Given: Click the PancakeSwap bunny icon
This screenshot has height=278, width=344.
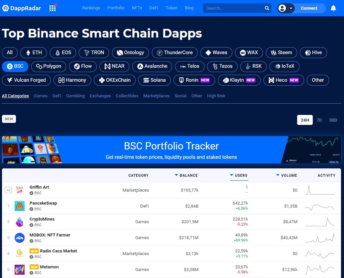Looking at the screenshot, I should point(20,206).
